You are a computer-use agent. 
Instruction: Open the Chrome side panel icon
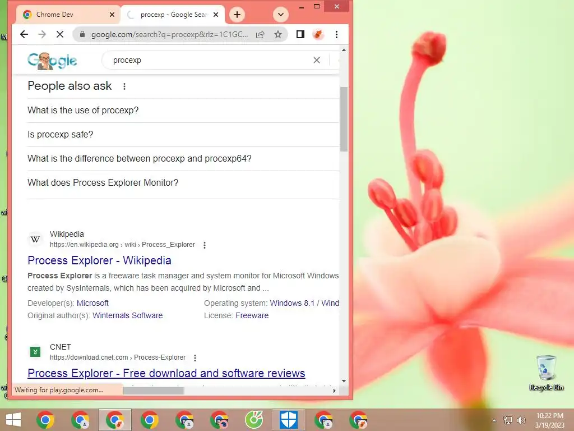(x=300, y=34)
